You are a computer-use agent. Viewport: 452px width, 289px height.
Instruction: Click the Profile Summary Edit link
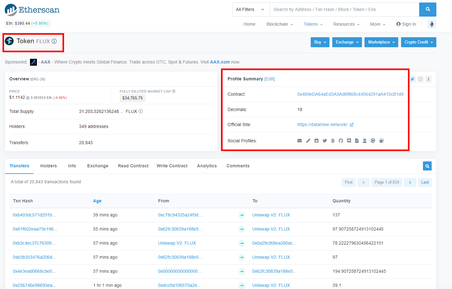coord(269,79)
